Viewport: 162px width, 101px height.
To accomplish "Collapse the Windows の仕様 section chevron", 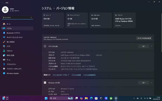I will pos(151,83).
